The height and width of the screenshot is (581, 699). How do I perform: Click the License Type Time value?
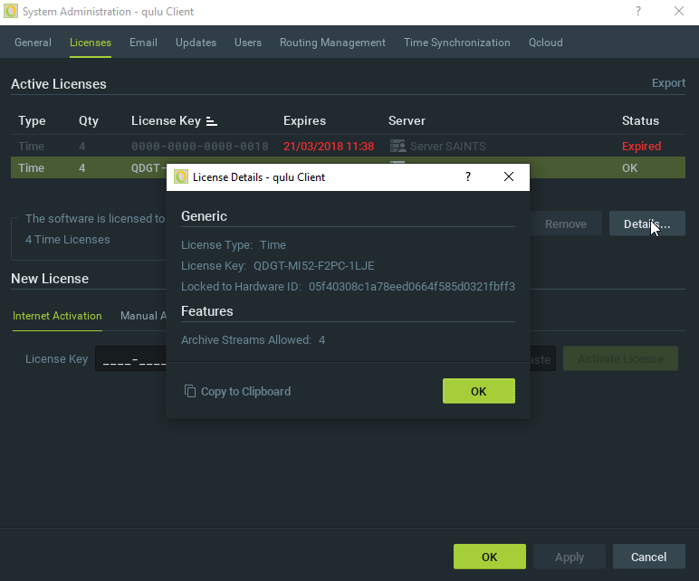tap(273, 245)
